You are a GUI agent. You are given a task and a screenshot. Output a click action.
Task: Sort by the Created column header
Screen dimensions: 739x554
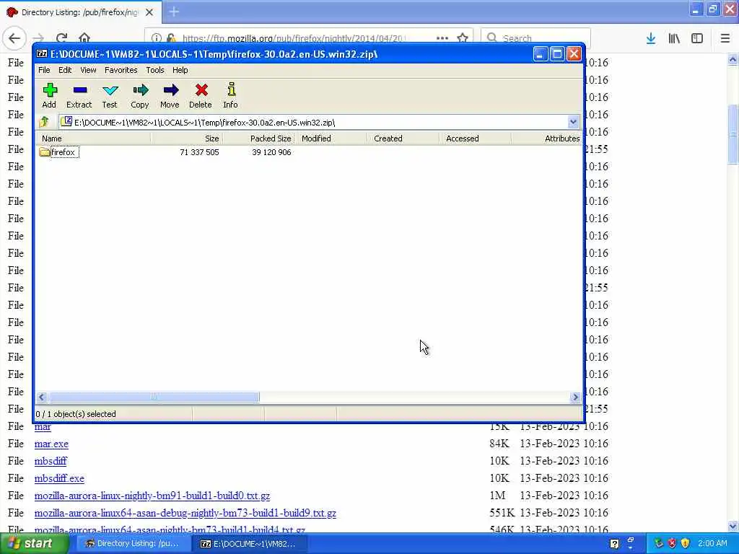(403, 138)
